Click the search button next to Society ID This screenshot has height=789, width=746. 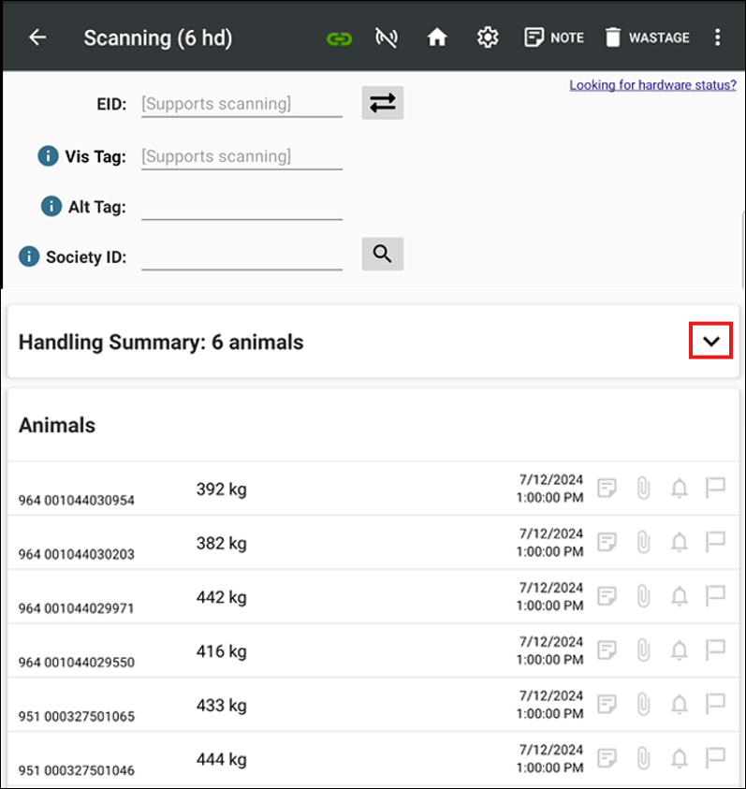coord(382,253)
